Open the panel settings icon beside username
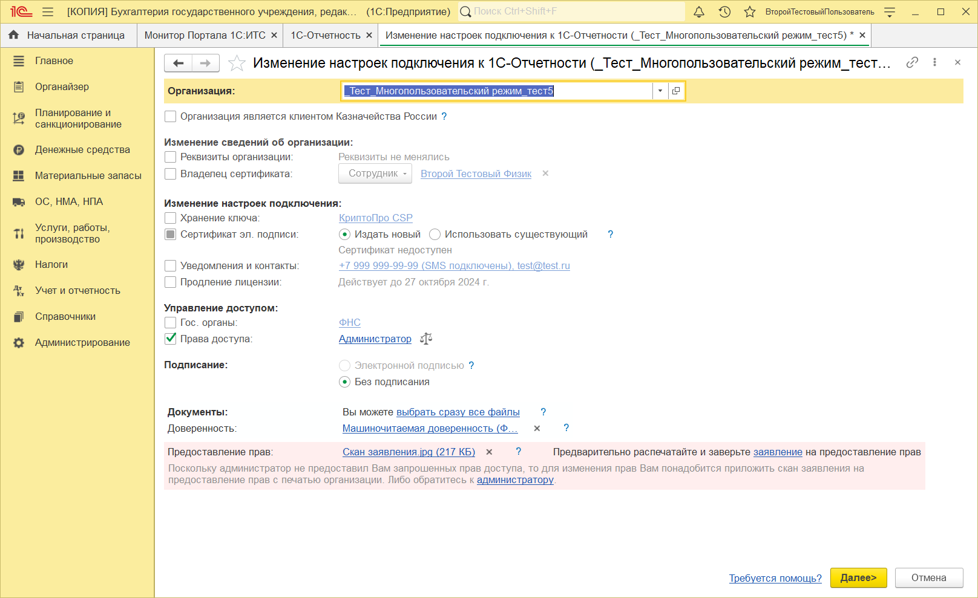The height and width of the screenshot is (598, 978). pos(890,11)
